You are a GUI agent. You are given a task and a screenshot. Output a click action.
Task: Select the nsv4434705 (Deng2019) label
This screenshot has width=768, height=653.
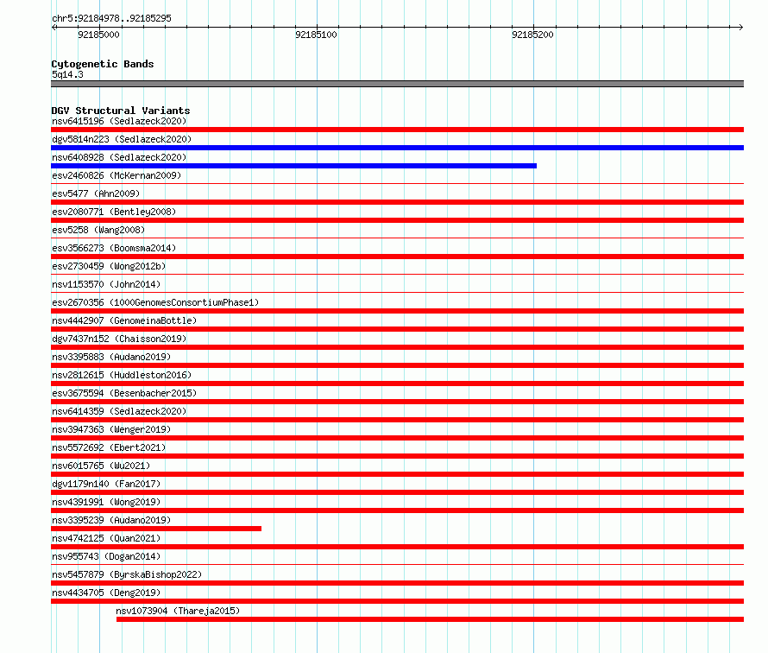pyautogui.click(x=106, y=593)
